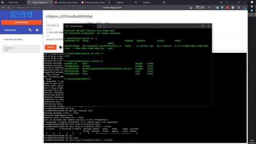This screenshot has height=144, width=256.
Task: Click the red extension icon in toolbar
Action: pyautogui.click(x=228, y=8)
